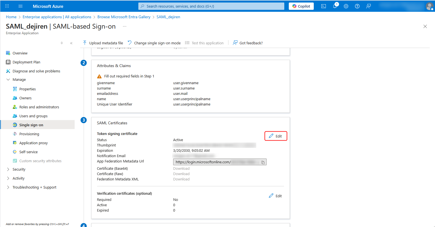Select Single sign-on menu item

pyautogui.click(x=38, y=125)
